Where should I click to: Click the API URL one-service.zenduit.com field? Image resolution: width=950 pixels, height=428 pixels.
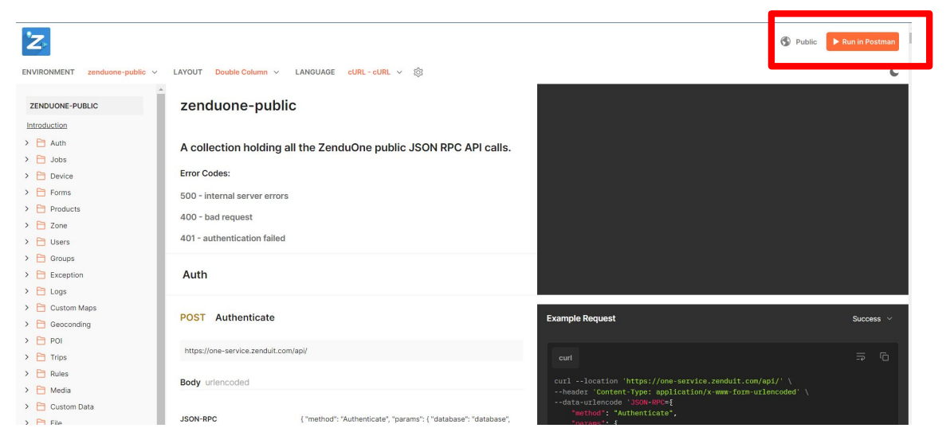(351, 351)
